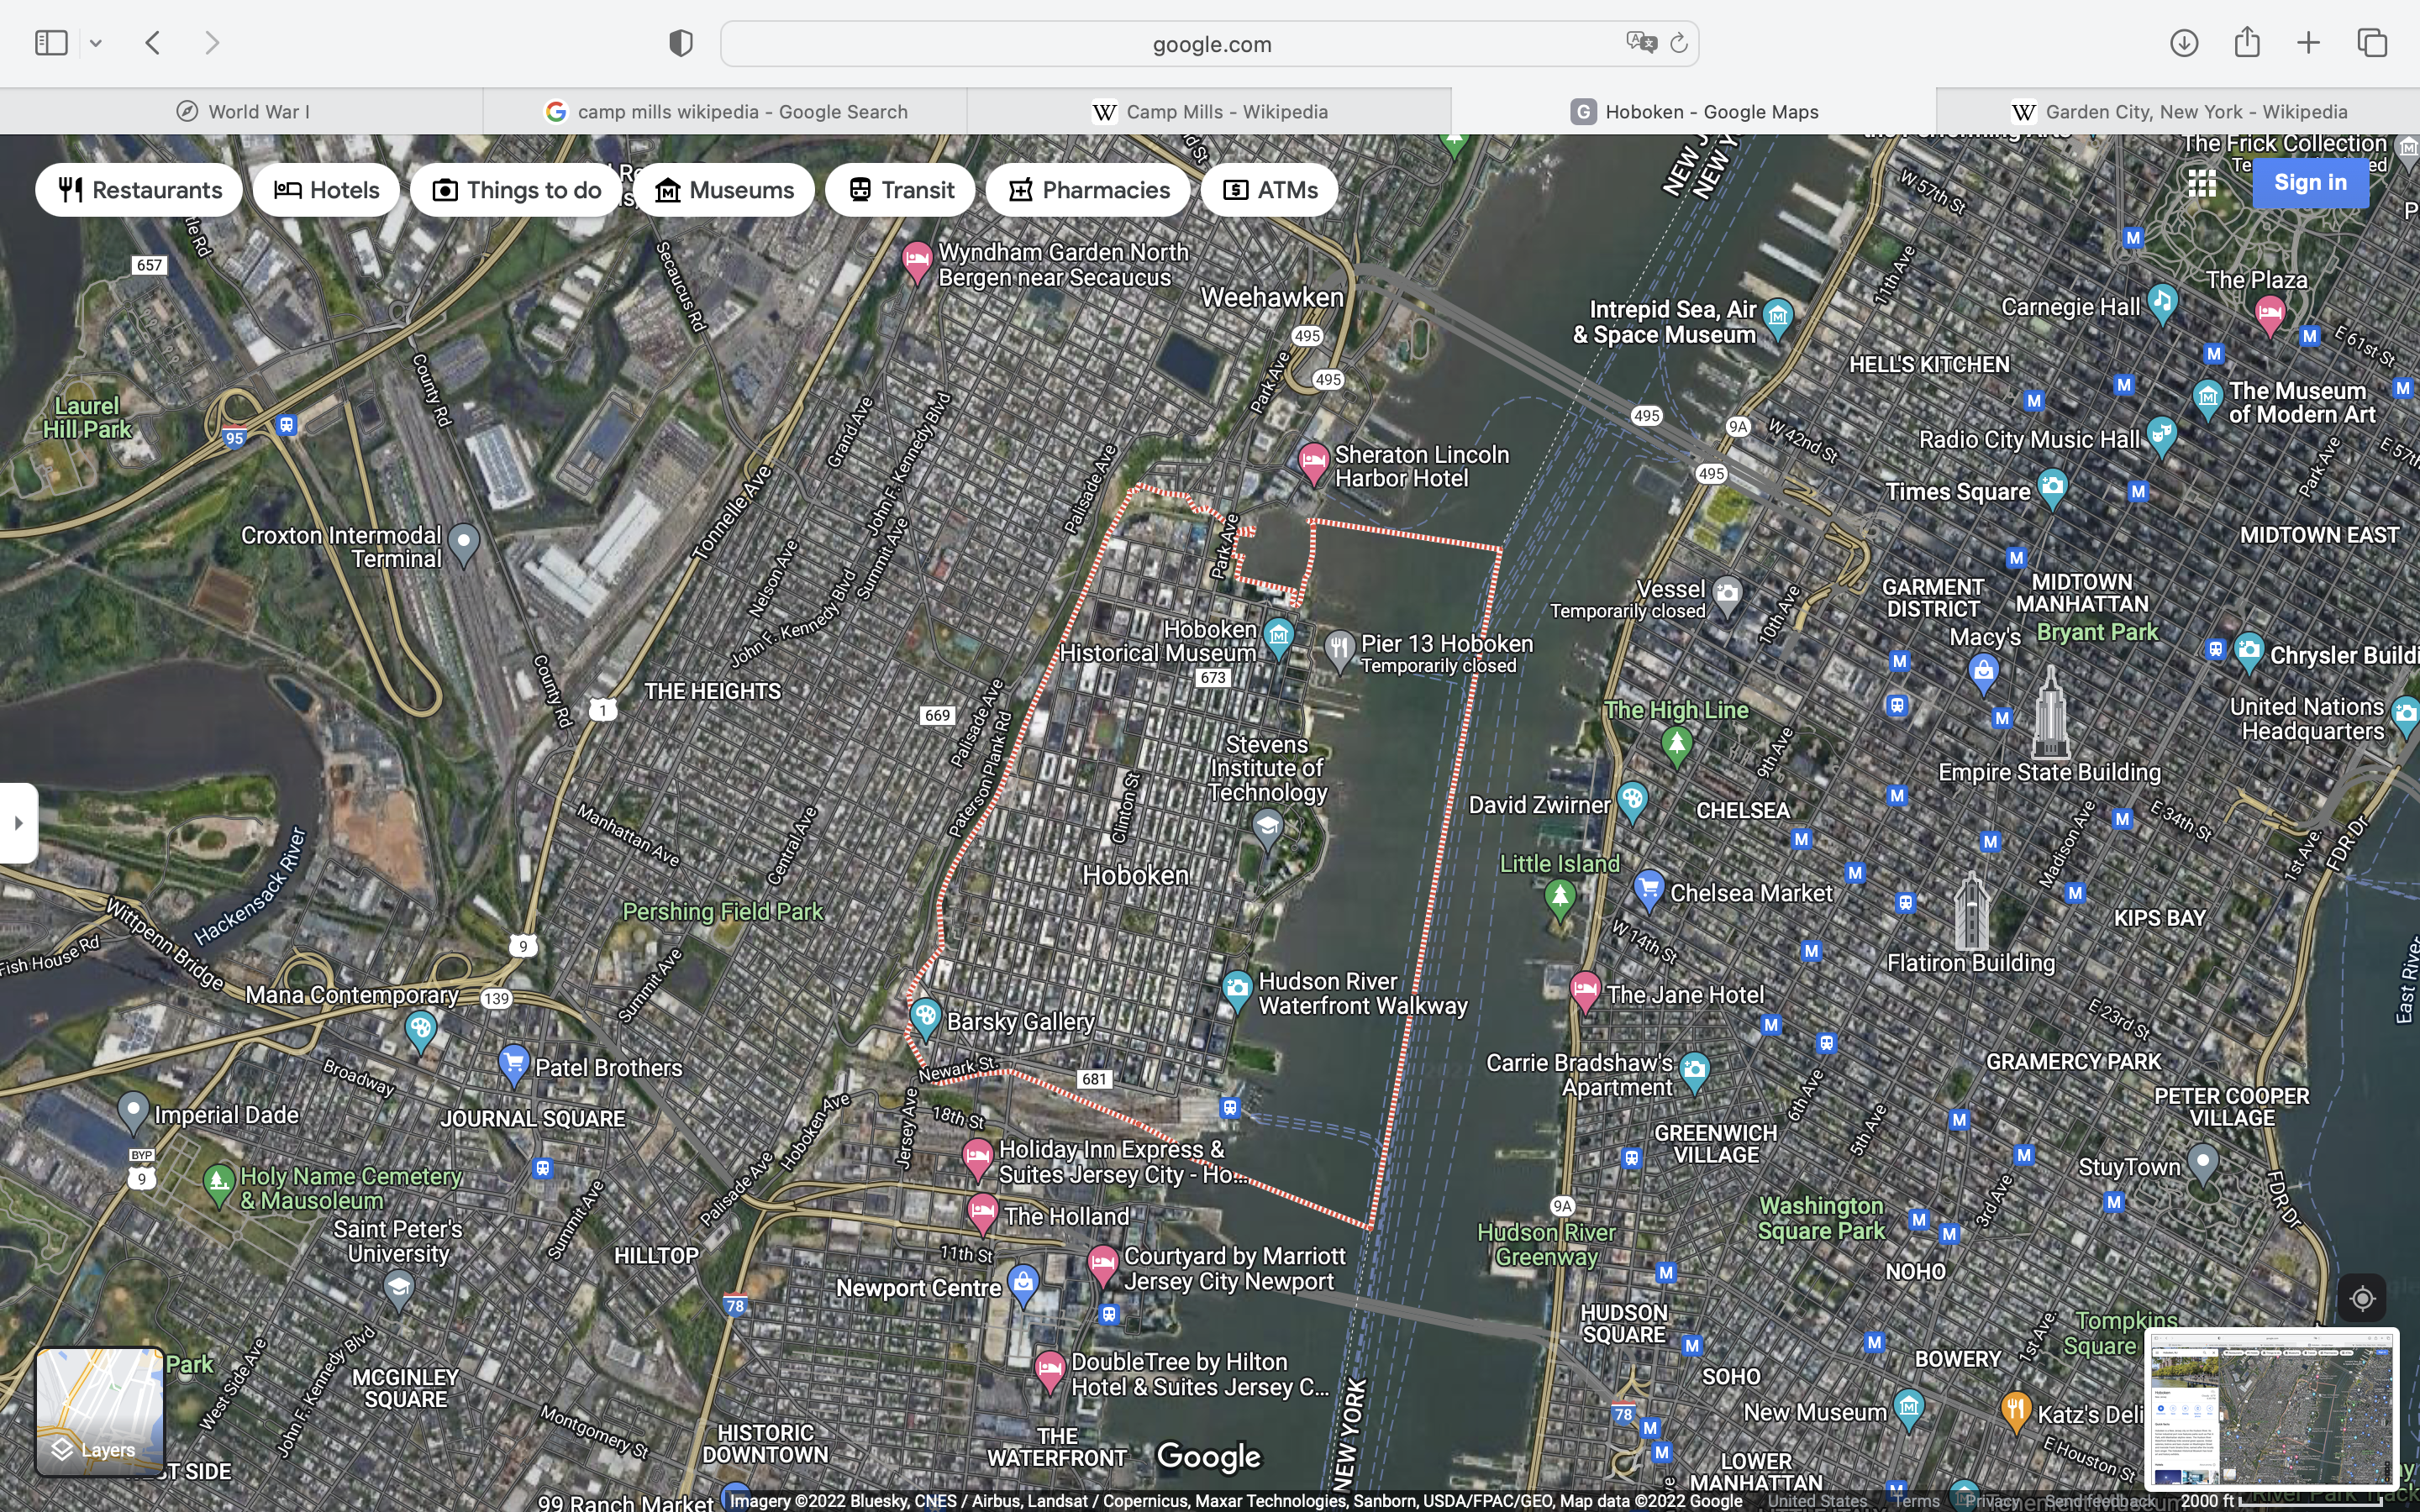The image size is (2420, 1512).
Task: Open the sidebar dropdown chevron
Action: click(96, 43)
